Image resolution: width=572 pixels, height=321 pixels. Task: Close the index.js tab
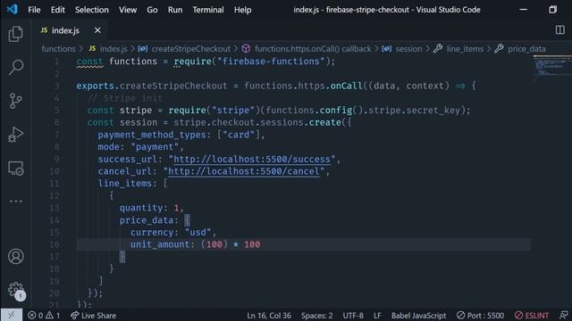click(97, 30)
